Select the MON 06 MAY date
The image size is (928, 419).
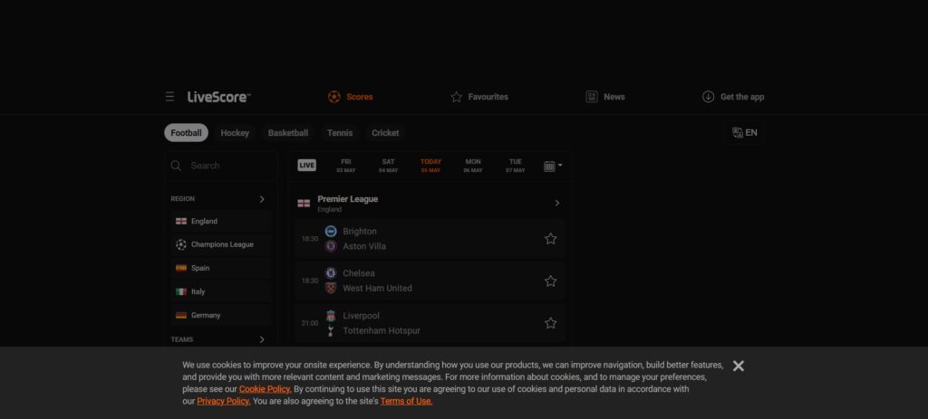tap(473, 166)
